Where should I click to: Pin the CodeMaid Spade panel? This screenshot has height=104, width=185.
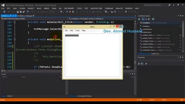pos(180,16)
